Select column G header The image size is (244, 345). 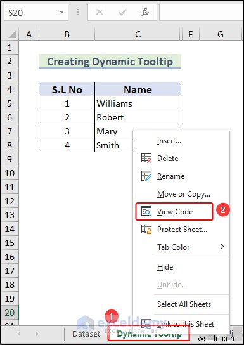(221, 34)
